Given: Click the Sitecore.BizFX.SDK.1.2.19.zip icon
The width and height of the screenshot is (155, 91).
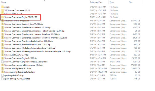Looking at the screenshot, I should click(3, 55).
